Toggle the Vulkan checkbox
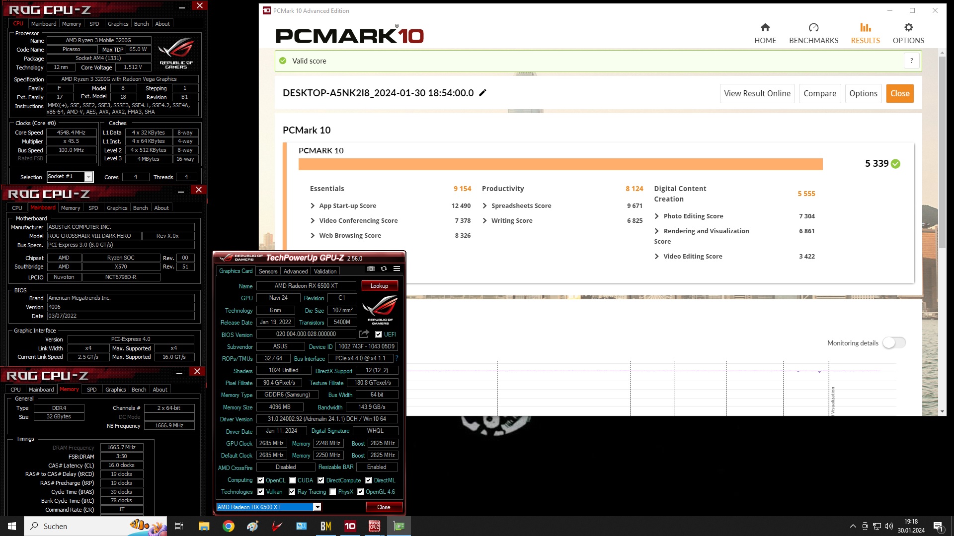954x536 pixels. [x=260, y=492]
